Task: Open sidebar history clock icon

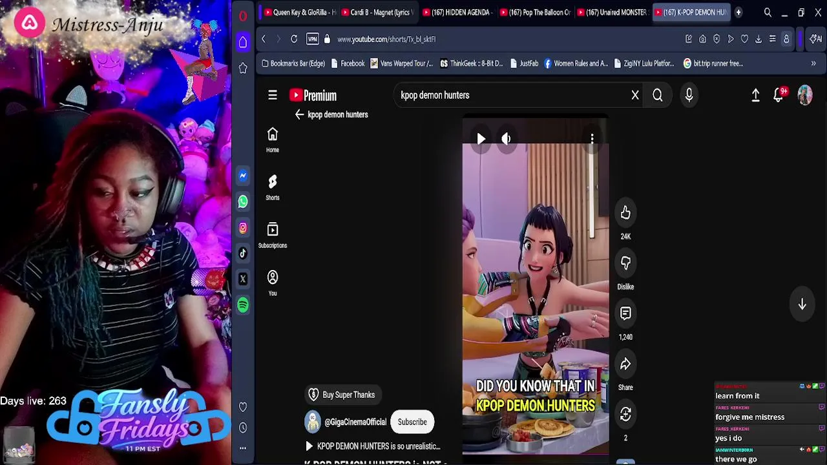Action: [243, 428]
